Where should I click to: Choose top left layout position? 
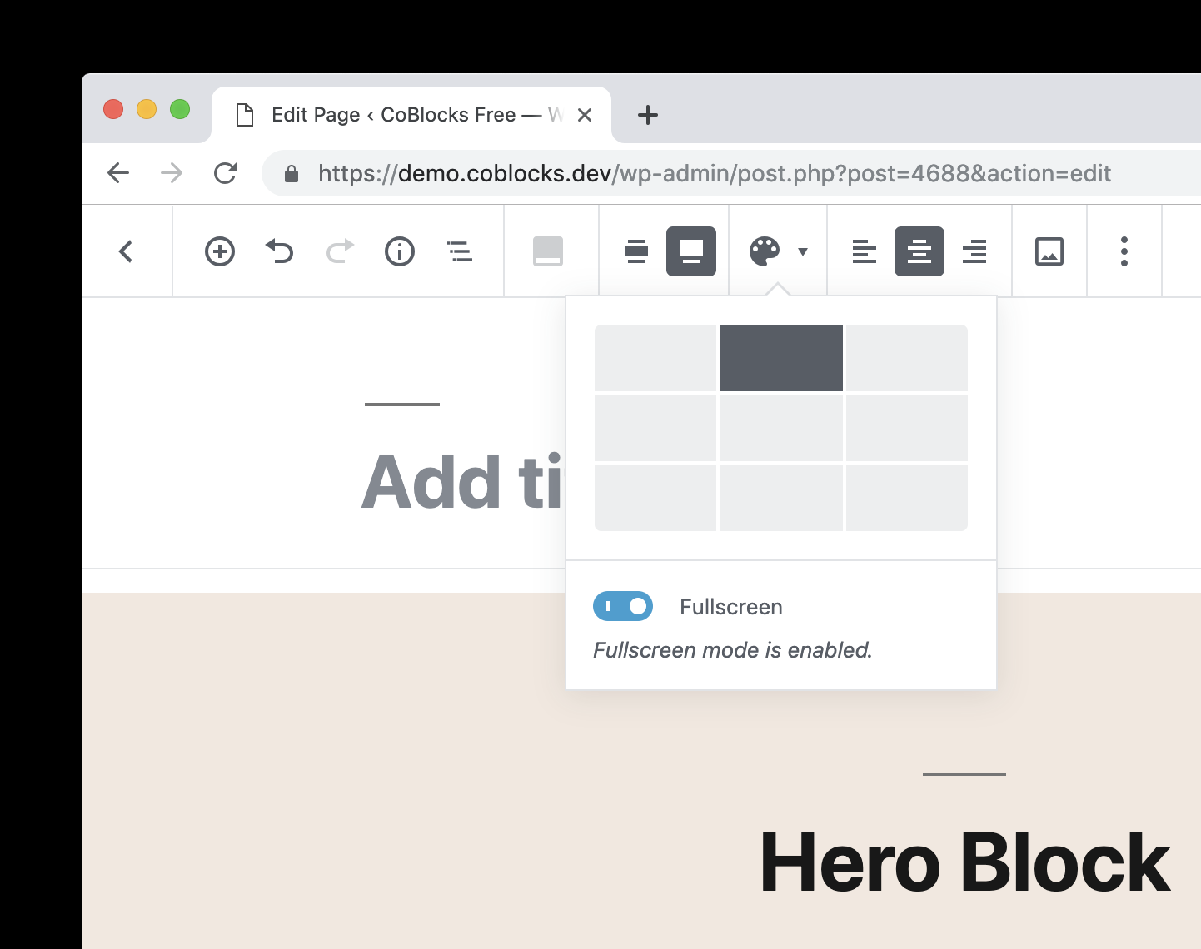pyautogui.click(x=655, y=358)
